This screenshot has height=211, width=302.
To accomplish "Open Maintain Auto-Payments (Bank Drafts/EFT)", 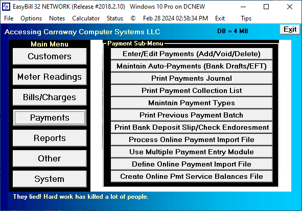I will click(192, 66).
